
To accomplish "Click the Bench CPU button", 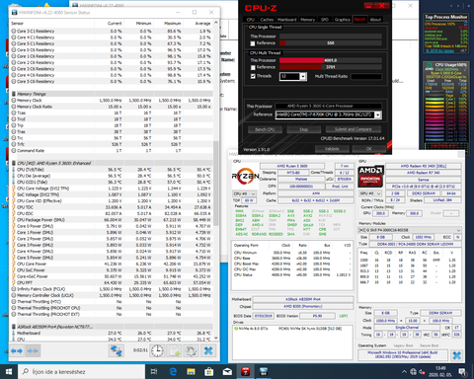I will (x=265, y=129).
